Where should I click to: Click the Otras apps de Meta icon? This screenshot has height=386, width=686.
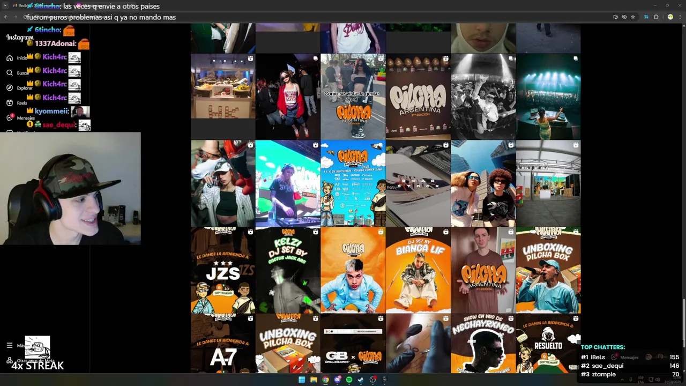pos(9,360)
